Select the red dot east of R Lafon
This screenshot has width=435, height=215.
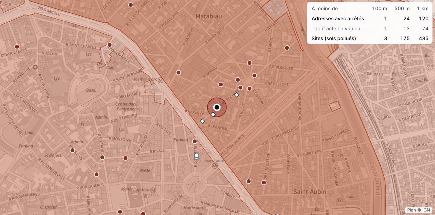click(287, 48)
